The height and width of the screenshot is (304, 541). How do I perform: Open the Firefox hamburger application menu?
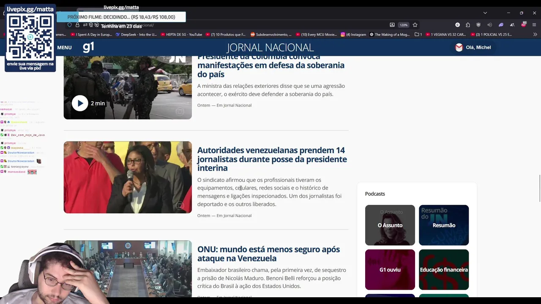534,25
